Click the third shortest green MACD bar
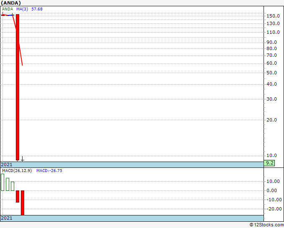 [13, 186]
